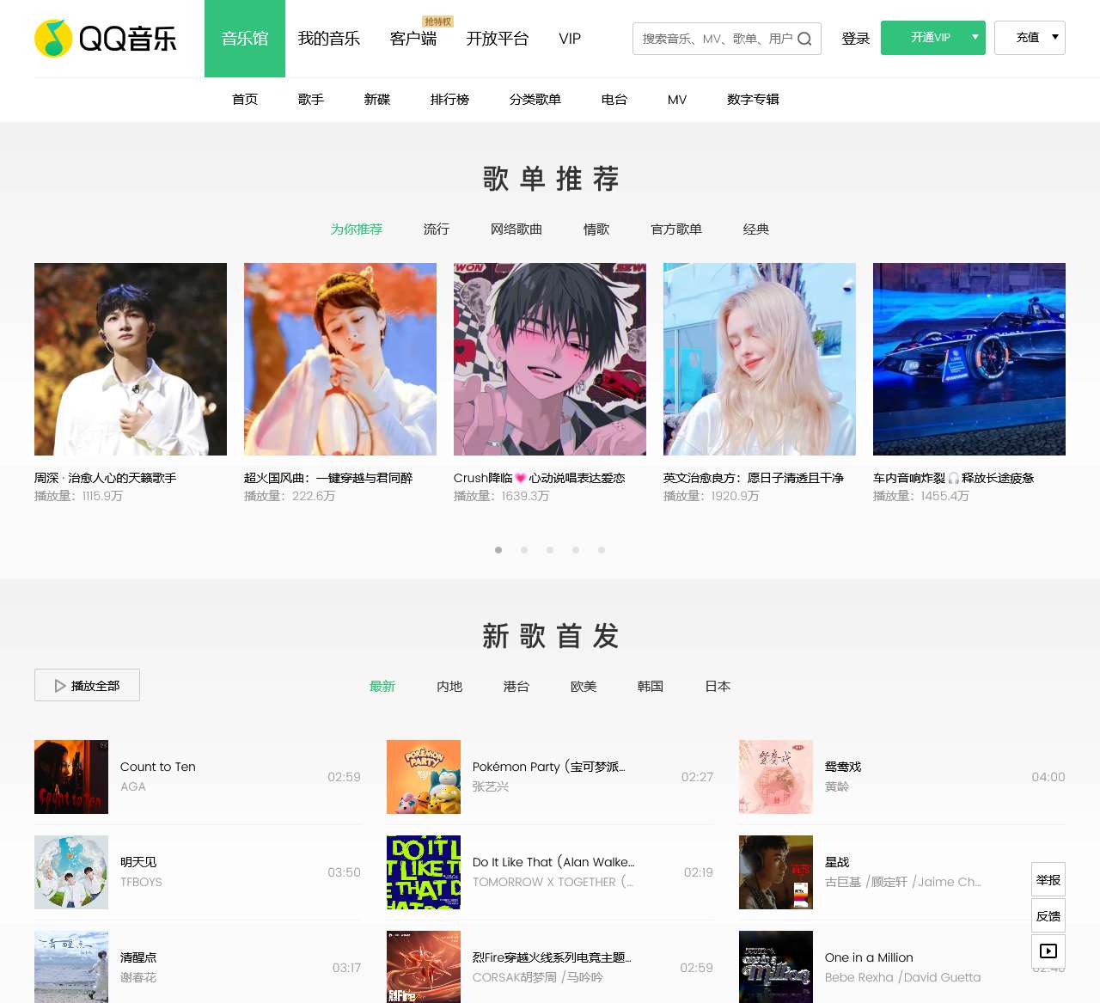Click the 举报 report icon panel
Viewport: 1100px width, 1003px height.
point(1048,880)
